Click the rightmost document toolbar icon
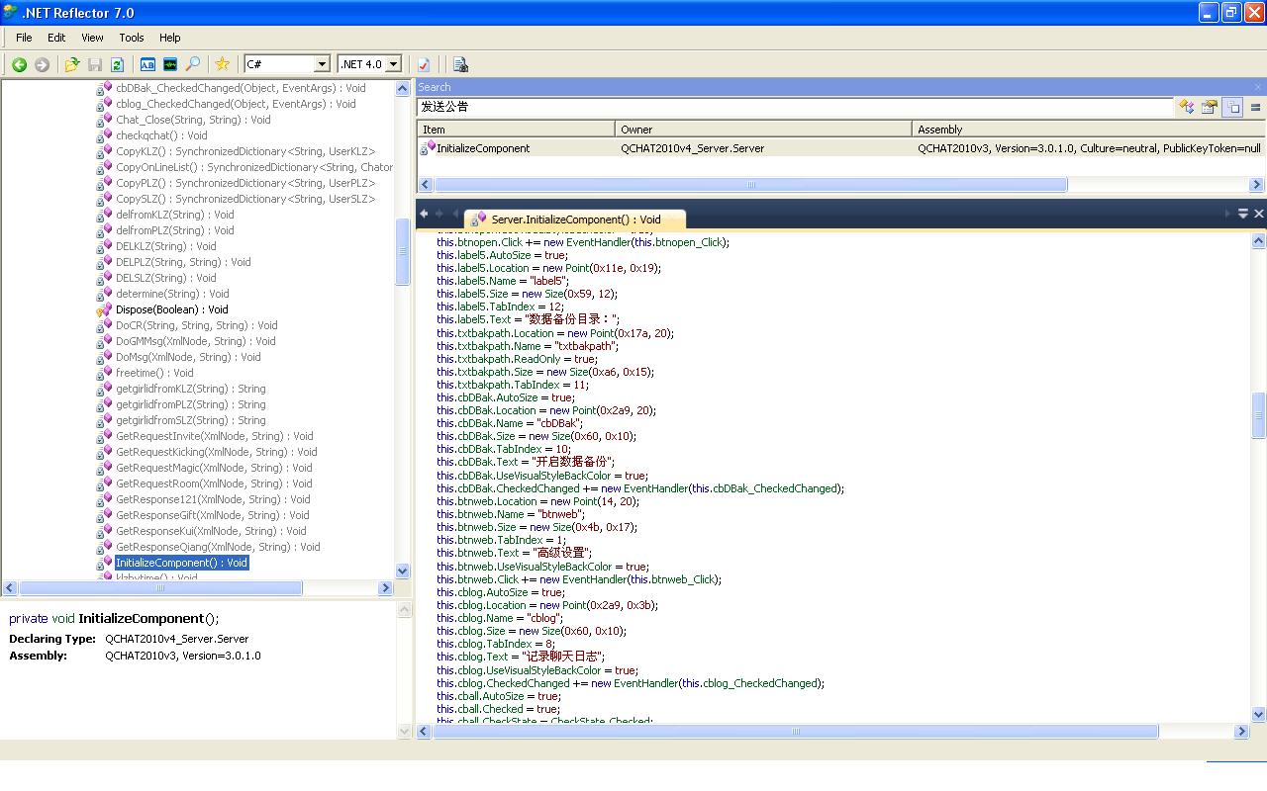 (460, 64)
